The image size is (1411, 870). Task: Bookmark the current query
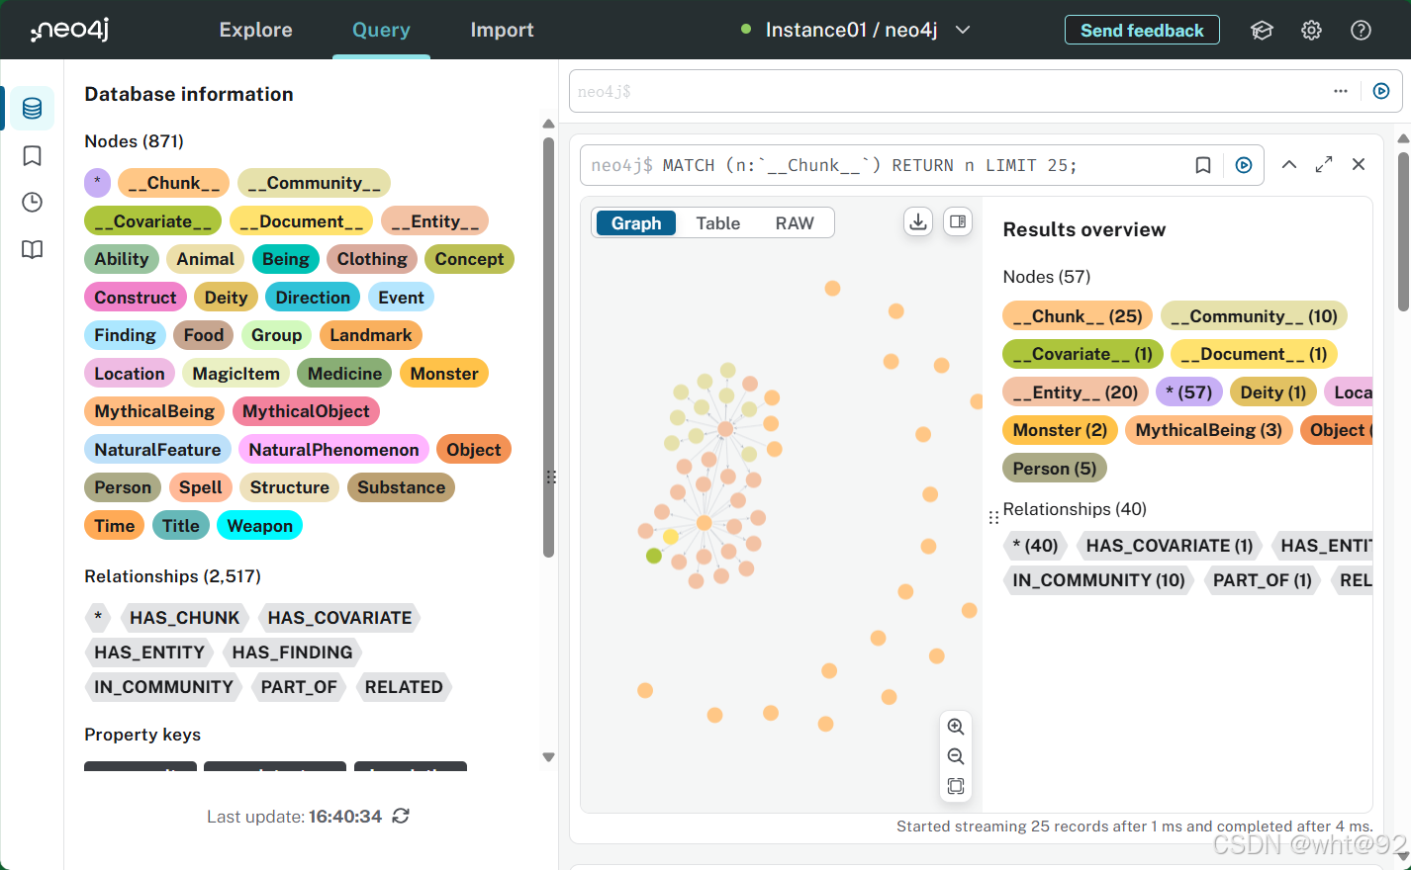tap(1203, 165)
